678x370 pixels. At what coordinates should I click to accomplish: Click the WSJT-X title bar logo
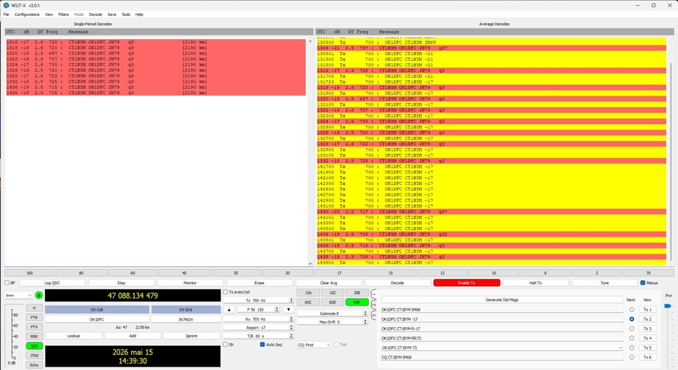(6, 5)
